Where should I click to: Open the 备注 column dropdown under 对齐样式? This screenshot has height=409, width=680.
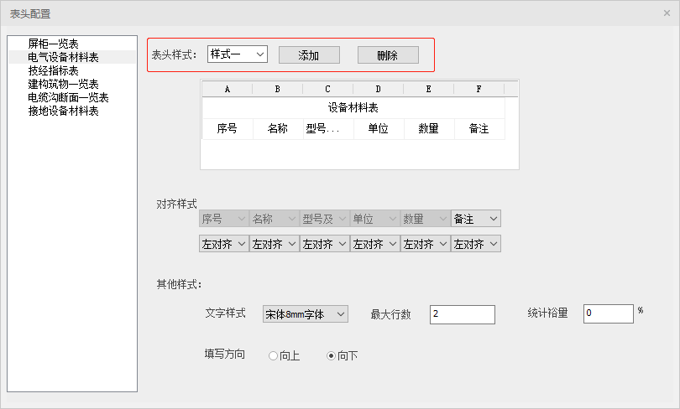coord(476,219)
